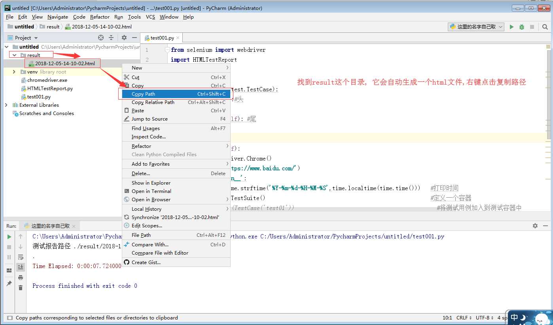
Task: Click the gray stop square in top toolbar
Action: [x=532, y=27]
